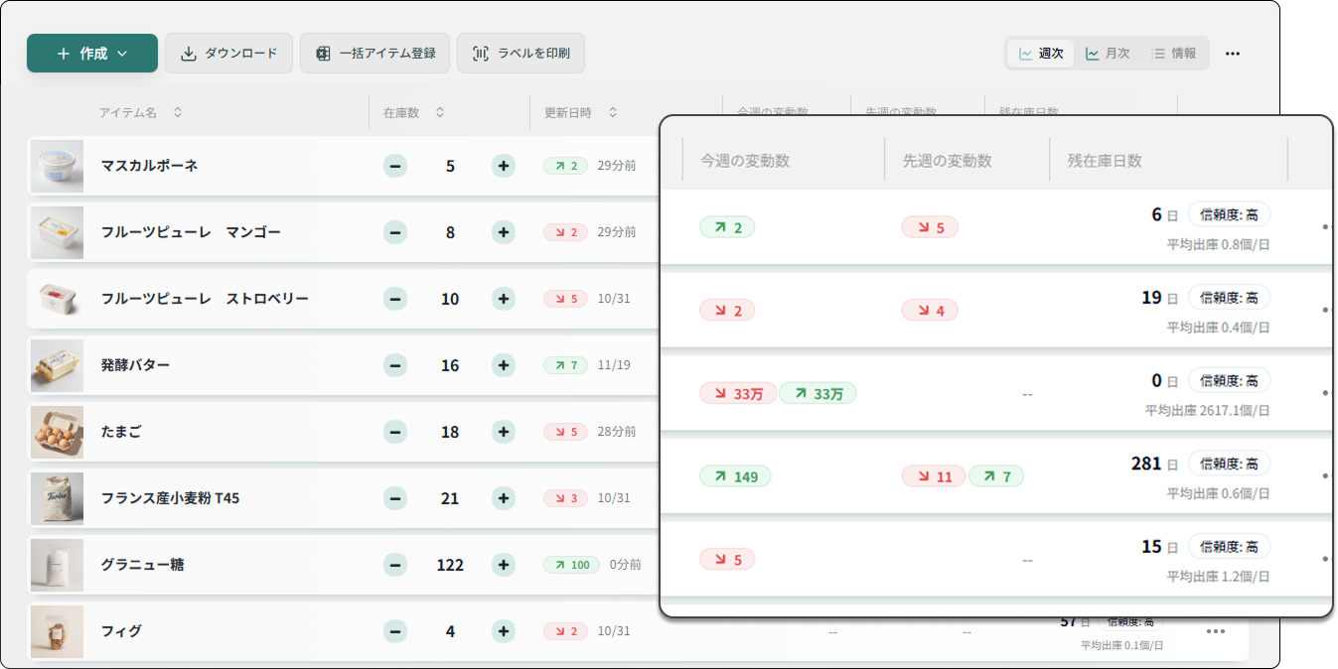The image size is (1338, 669).
Task: Increase 発酵バター stock with plus button
Action: (x=504, y=365)
